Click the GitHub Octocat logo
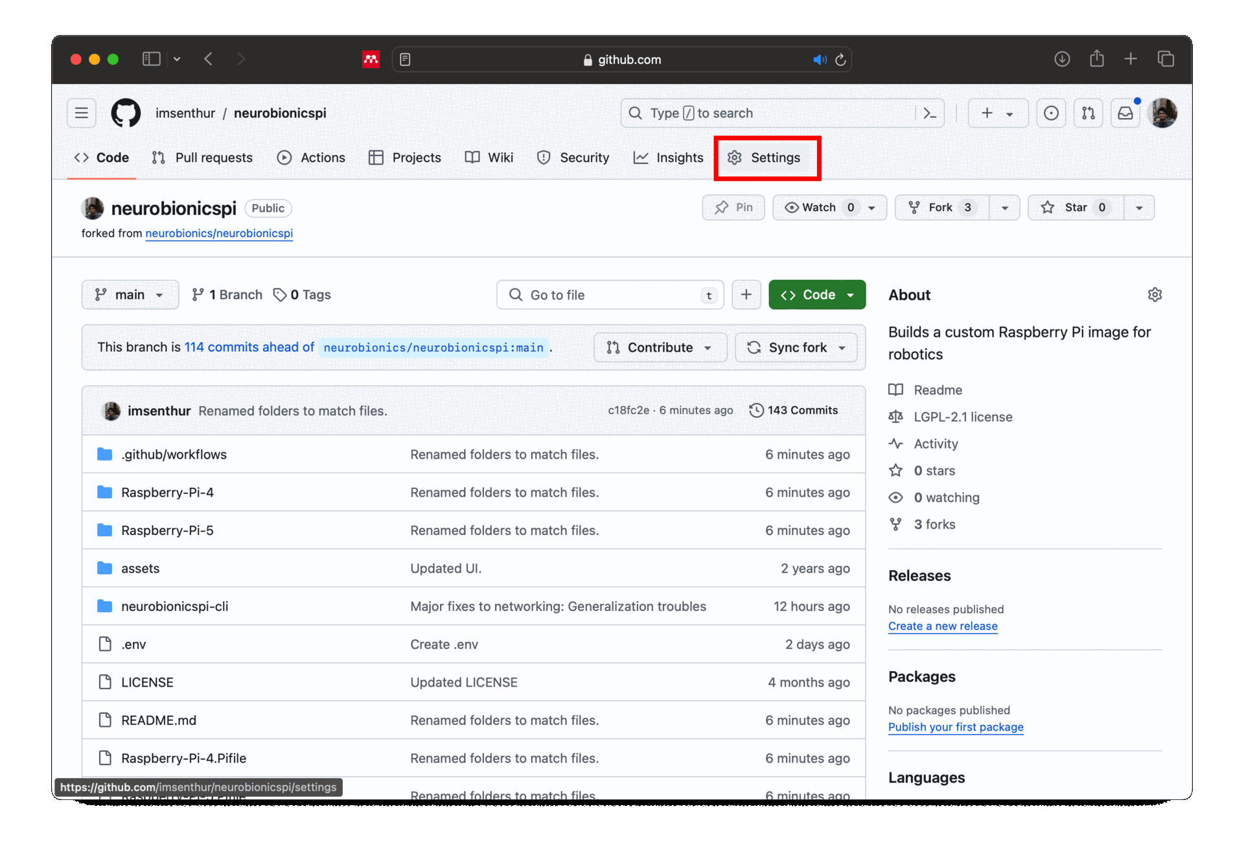 click(x=126, y=113)
